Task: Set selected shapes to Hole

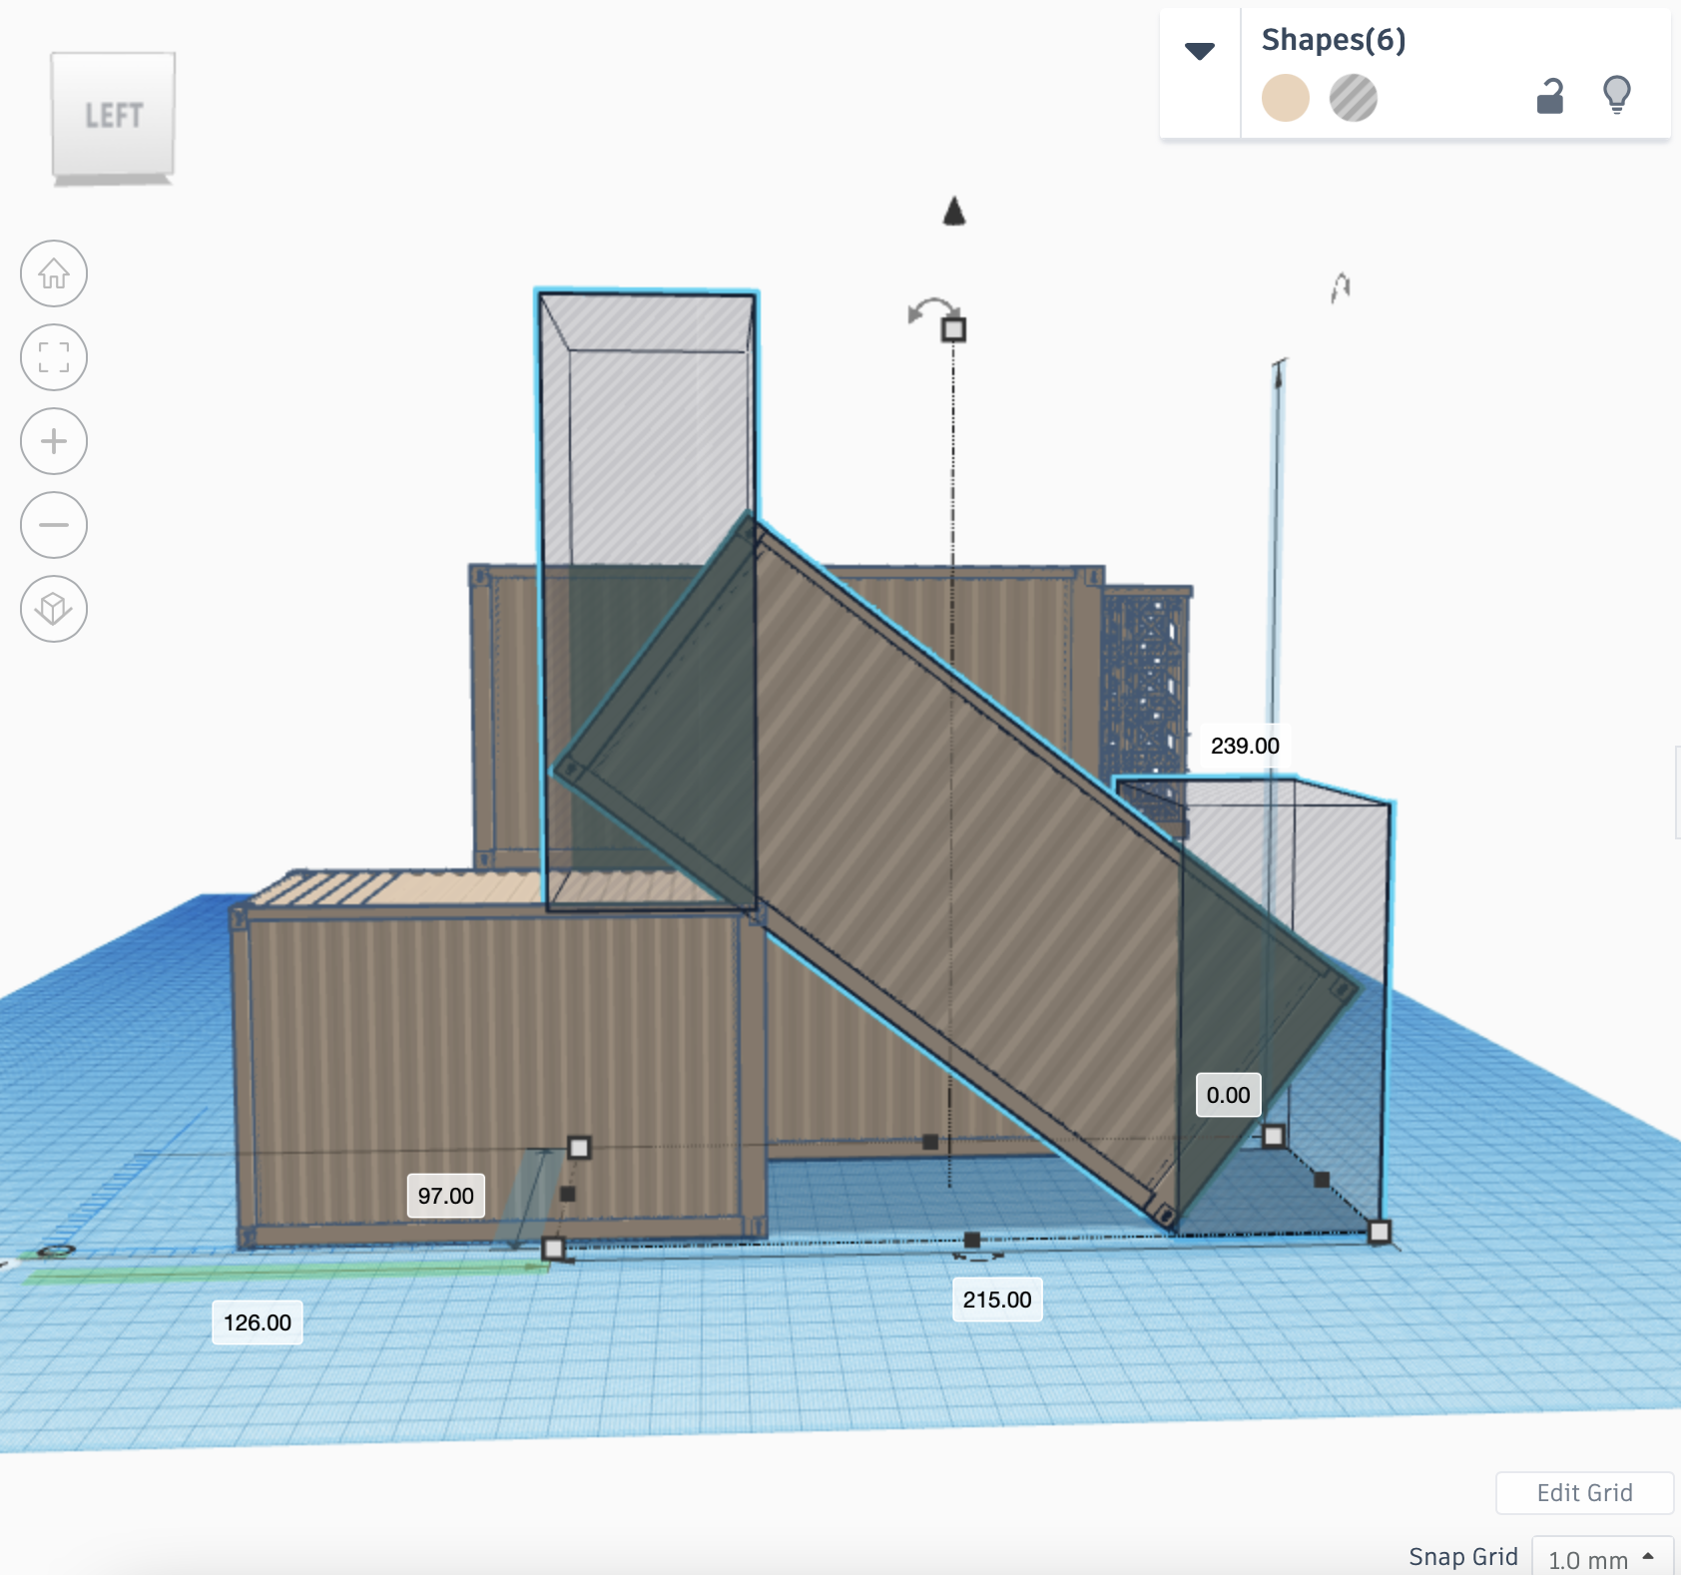Action: pyautogui.click(x=1354, y=98)
